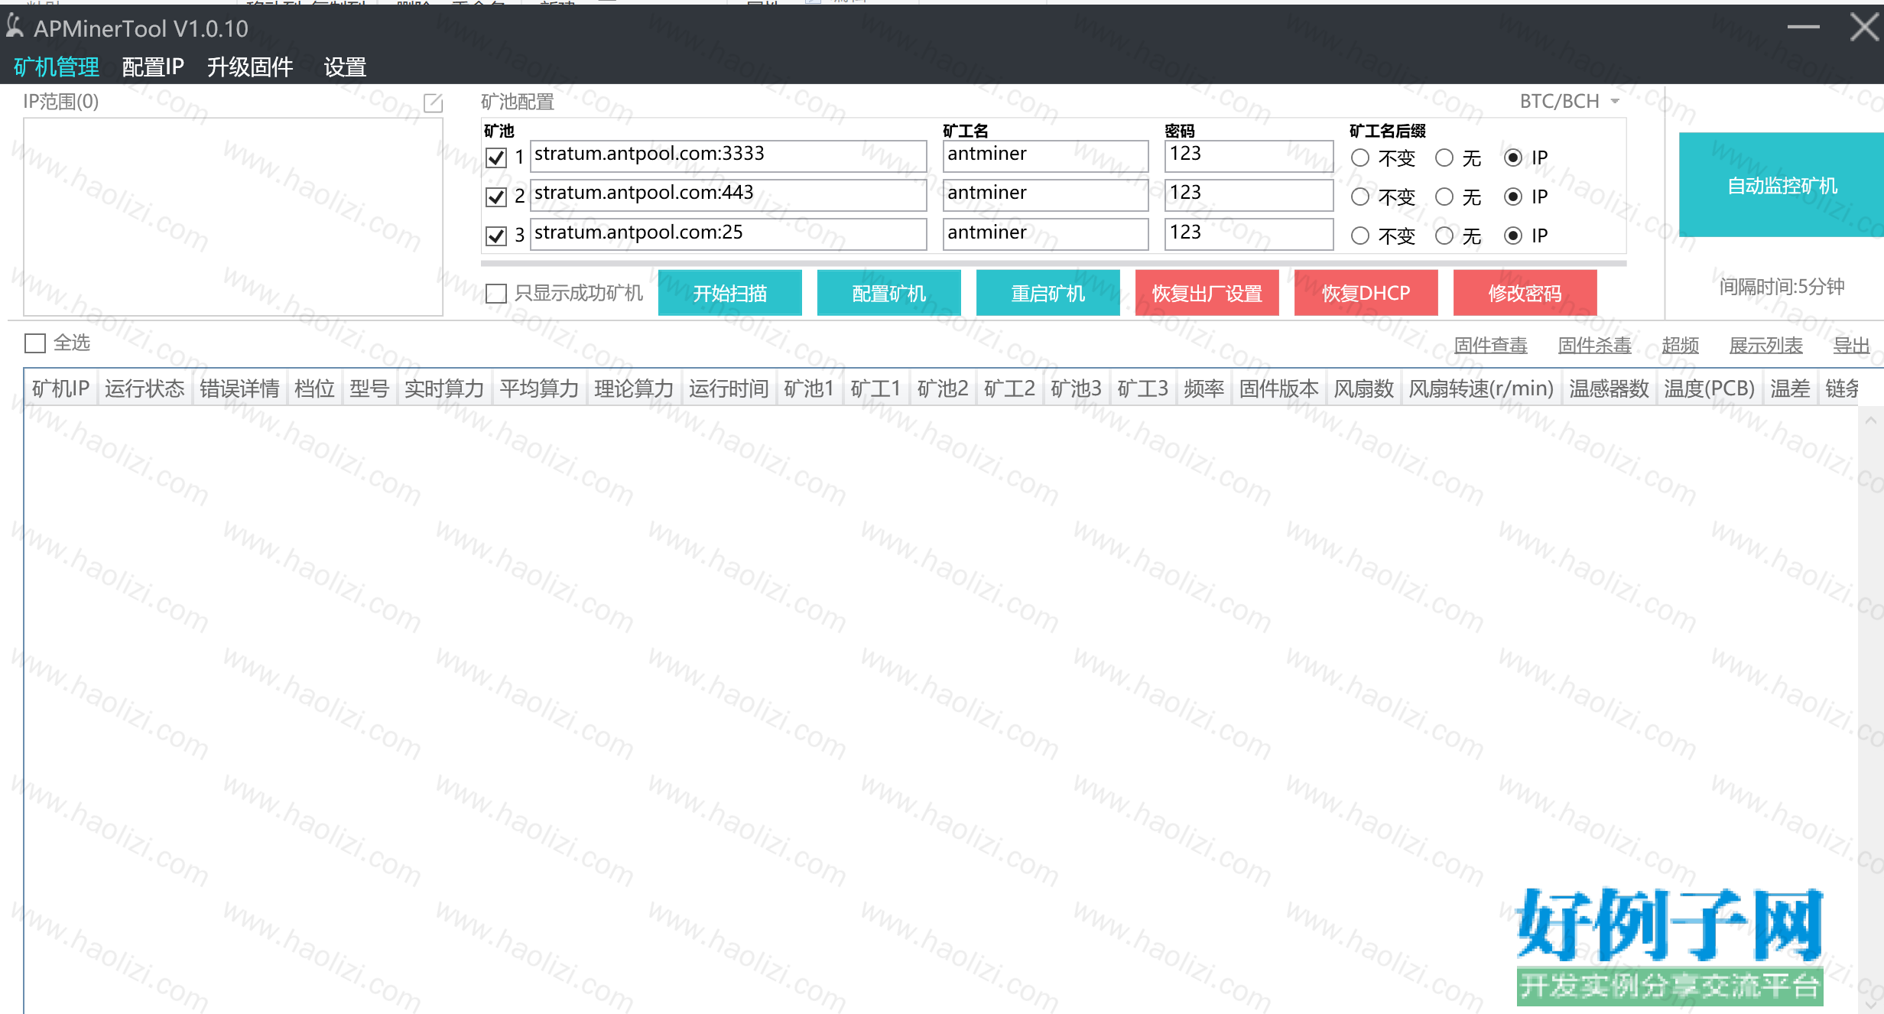Click the APMinerTool app logo icon

(15, 26)
